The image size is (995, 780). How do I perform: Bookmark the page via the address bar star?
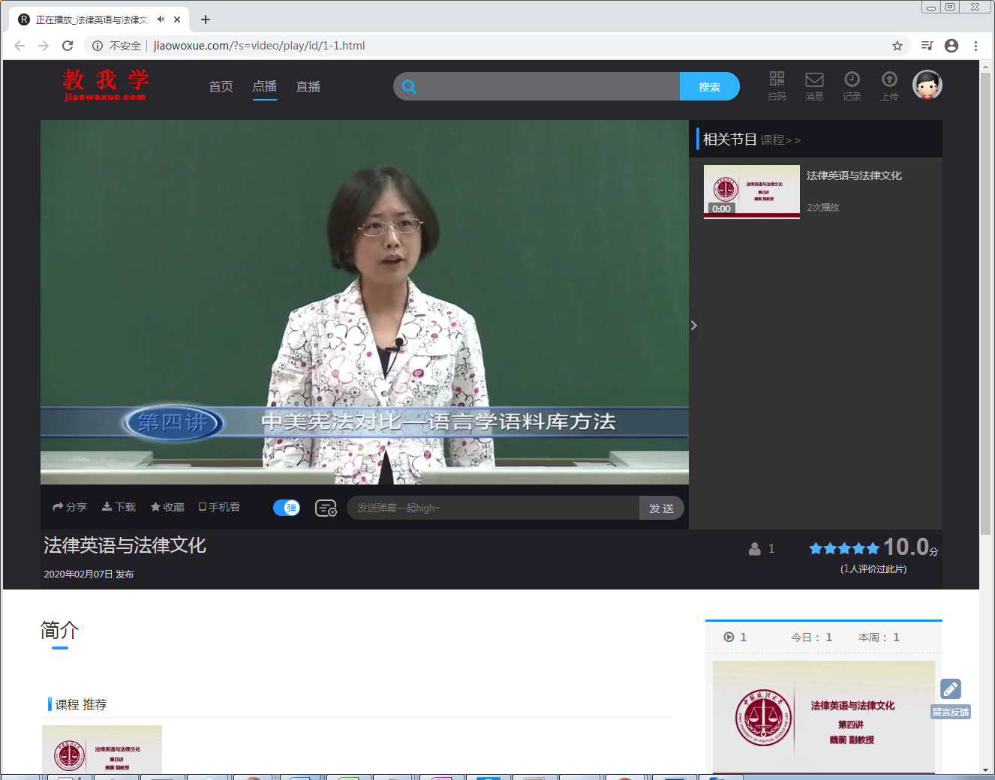click(x=897, y=46)
